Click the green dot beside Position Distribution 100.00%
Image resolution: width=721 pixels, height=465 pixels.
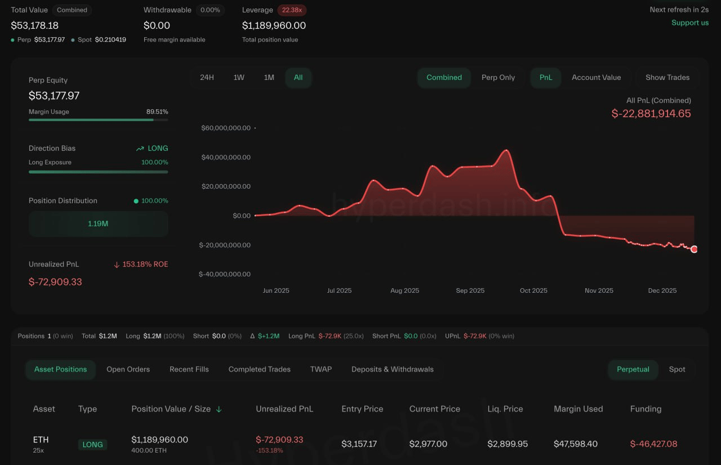[x=136, y=201]
